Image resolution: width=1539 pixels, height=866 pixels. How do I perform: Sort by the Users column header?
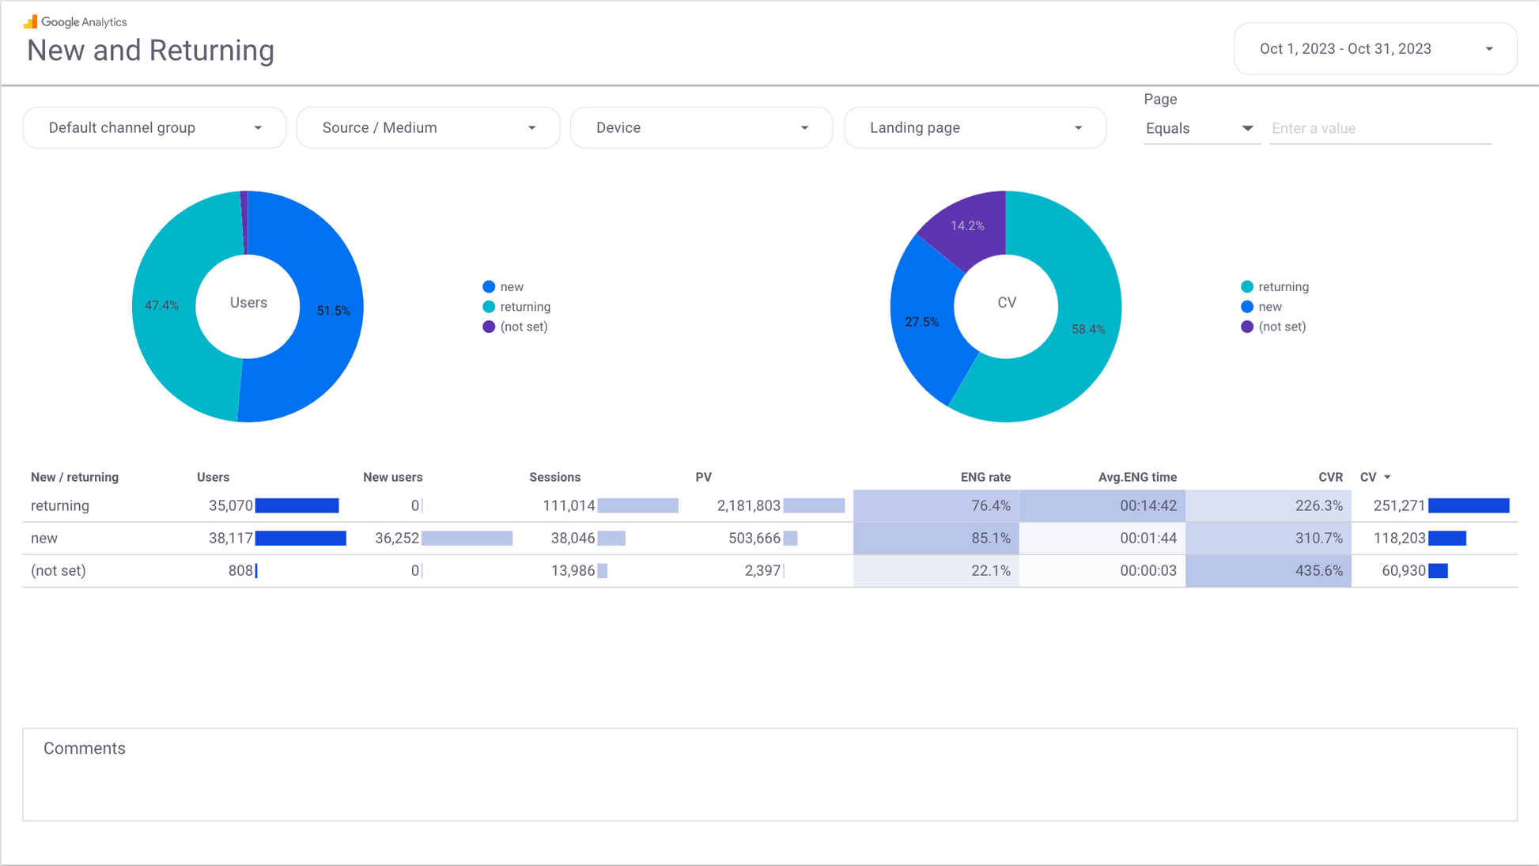[x=213, y=478]
